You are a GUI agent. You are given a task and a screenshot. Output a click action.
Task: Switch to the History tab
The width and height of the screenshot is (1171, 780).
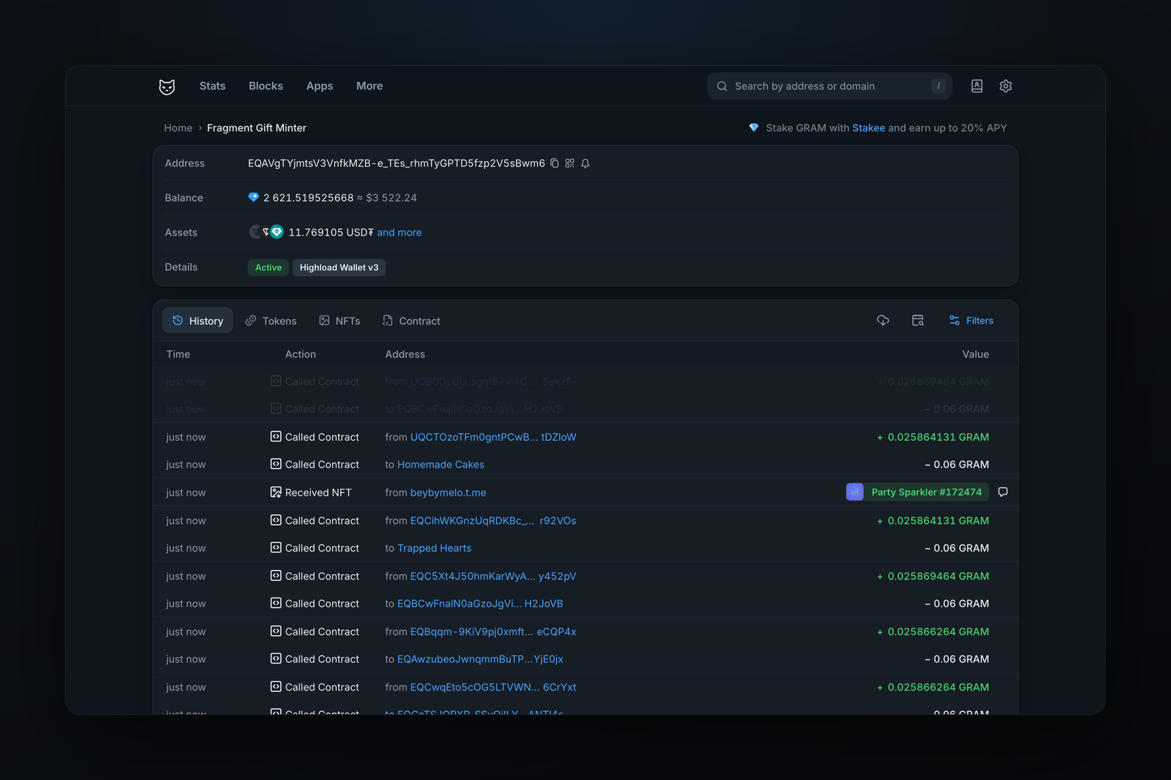click(197, 320)
